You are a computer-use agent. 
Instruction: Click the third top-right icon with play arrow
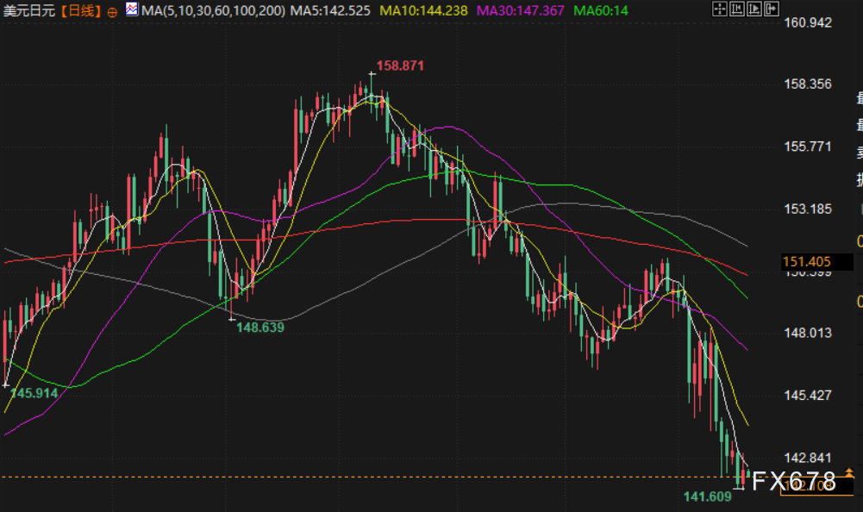coord(756,9)
